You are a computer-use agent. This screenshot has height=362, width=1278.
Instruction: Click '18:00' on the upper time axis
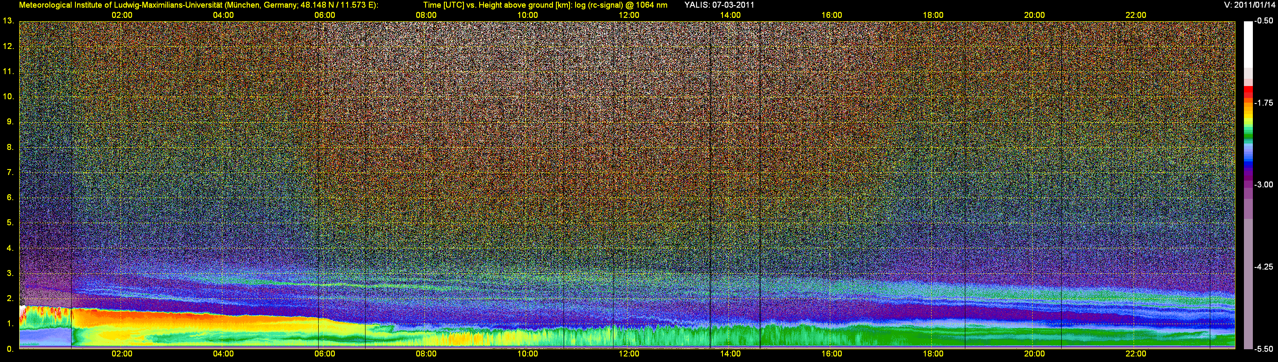(x=933, y=15)
